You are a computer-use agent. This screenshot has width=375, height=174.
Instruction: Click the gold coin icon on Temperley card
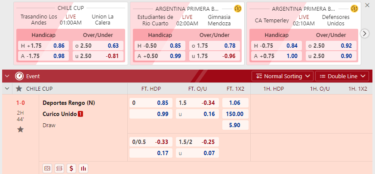click(x=354, y=9)
